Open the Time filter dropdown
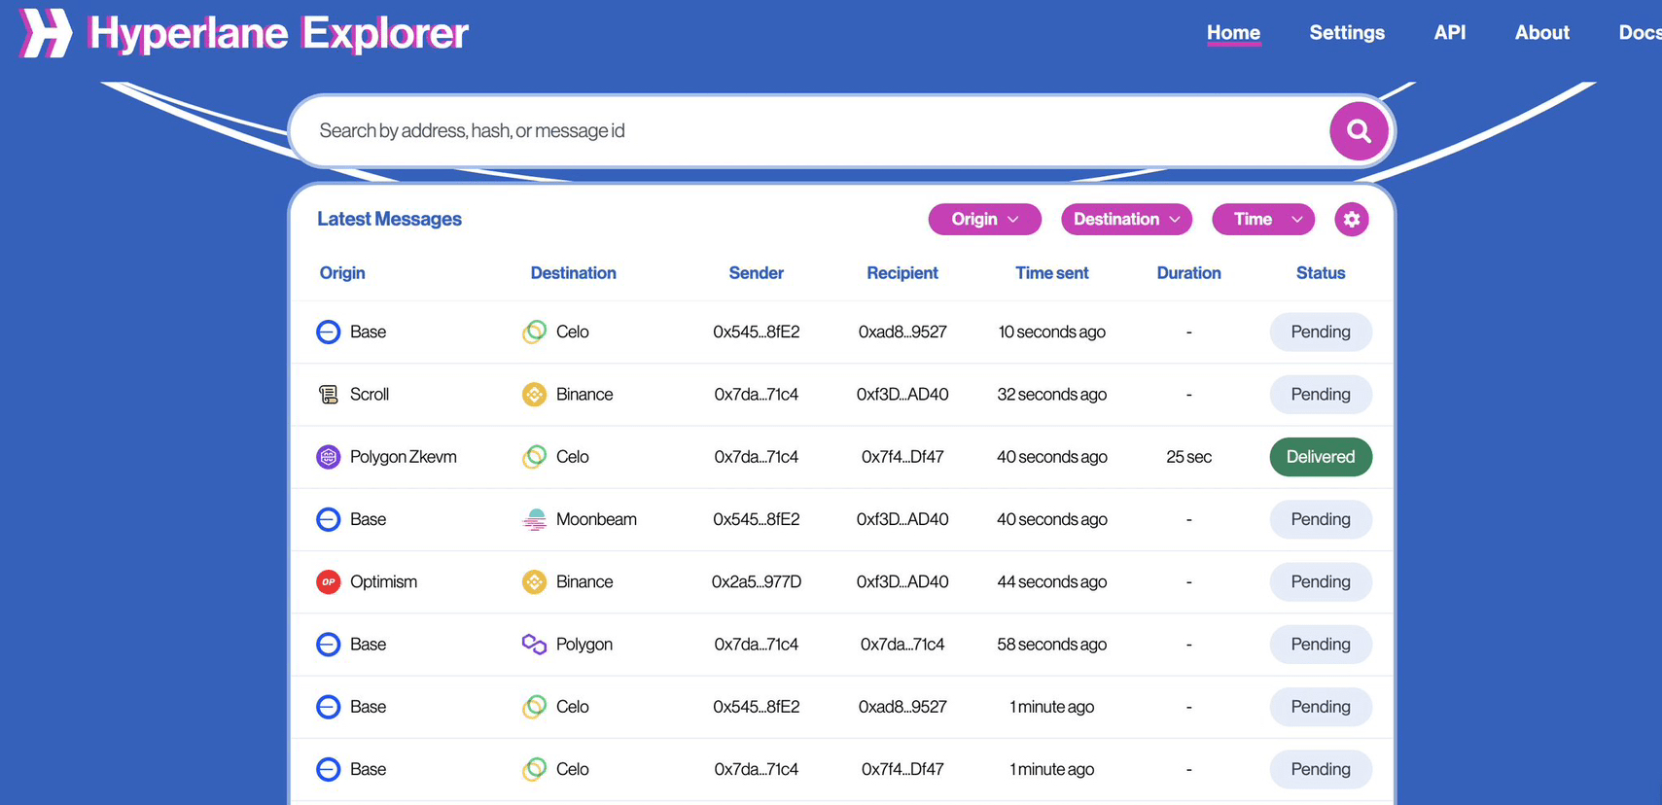The width and height of the screenshot is (1662, 805). click(x=1263, y=220)
